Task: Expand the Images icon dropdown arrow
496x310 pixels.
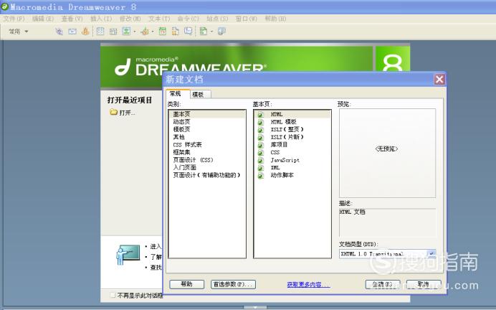Action: (135, 32)
